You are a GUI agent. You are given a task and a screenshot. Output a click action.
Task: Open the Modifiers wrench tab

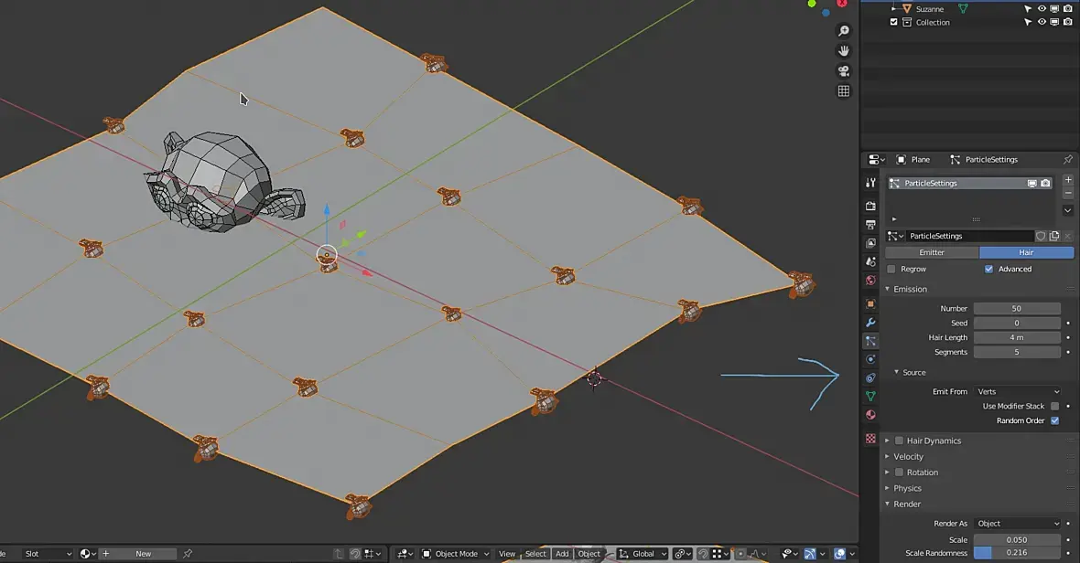870,323
